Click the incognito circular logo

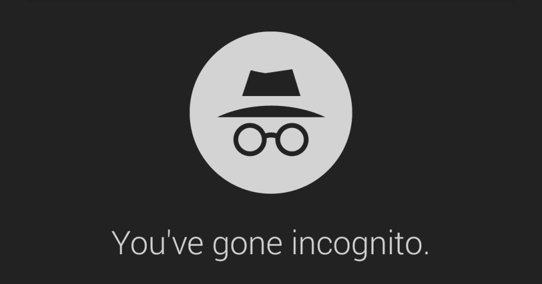click(x=271, y=112)
